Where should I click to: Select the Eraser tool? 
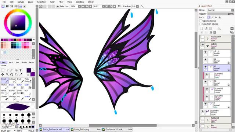[12, 86]
